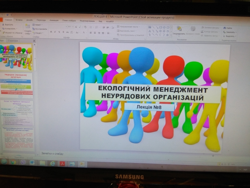Open Text Direction (Направление текста) dropdown
The width and height of the screenshot is (250, 188).
pyautogui.click(x=128, y=27)
